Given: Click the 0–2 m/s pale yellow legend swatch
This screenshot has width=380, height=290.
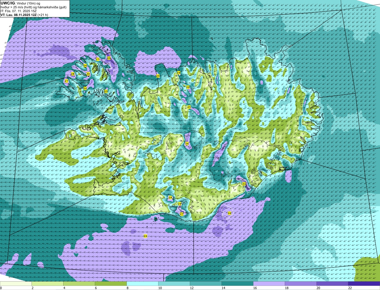Looking at the screenshot, I should tap(16, 283).
